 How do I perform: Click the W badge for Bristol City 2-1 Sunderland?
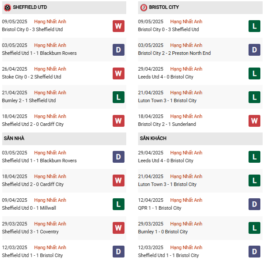coord(254,121)
